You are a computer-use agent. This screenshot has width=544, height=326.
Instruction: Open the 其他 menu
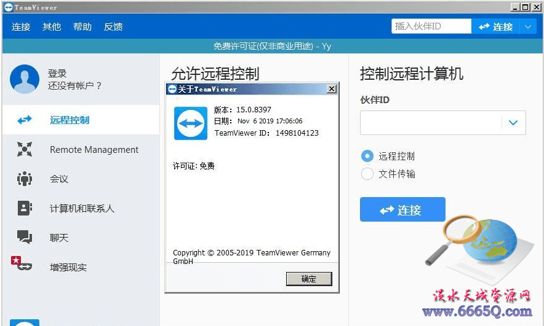pos(52,26)
